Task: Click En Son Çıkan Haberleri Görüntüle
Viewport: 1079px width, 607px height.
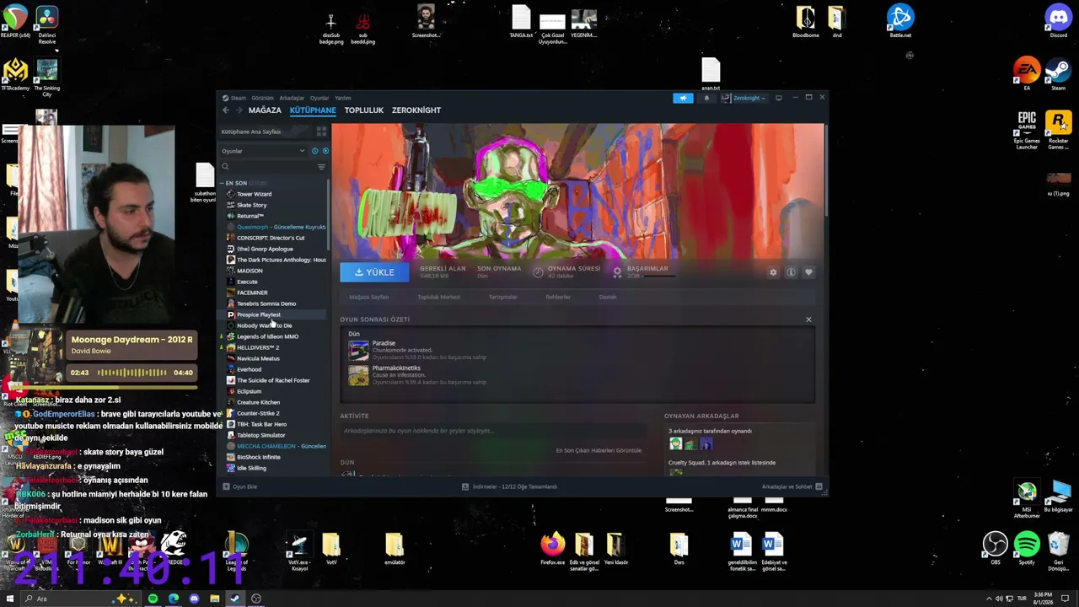Action: [599, 450]
